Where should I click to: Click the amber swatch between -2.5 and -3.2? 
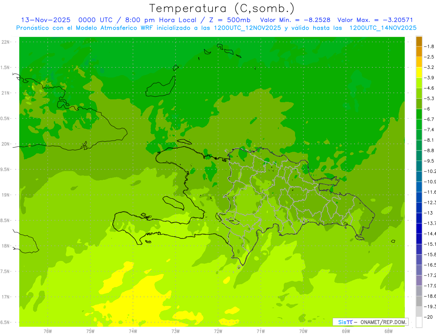[419, 62]
